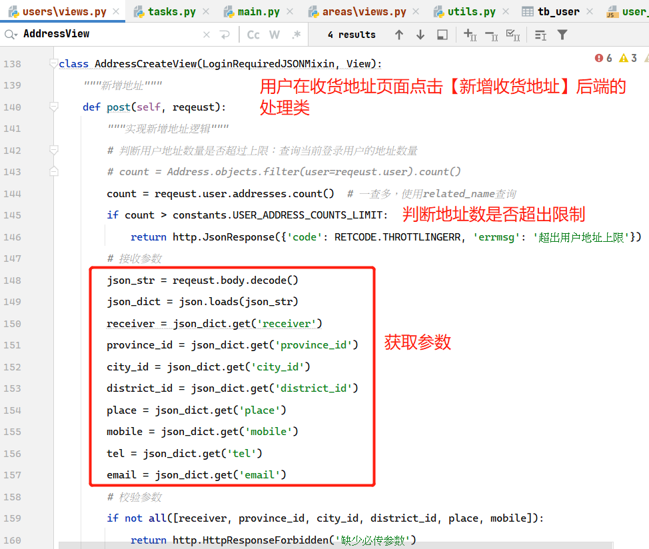The image size is (649, 549).
Task: Click 'LoginRequiredJSONMixin' in class definition
Action: tap(269, 64)
